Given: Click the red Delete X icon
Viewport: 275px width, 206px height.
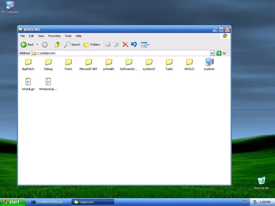Looking at the screenshot, I should [x=125, y=45].
